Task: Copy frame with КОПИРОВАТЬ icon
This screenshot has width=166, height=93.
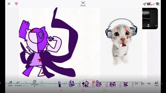Action: click(x=34, y=83)
